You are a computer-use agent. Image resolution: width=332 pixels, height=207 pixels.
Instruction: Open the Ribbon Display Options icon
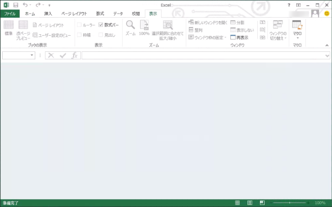[x=298, y=5]
